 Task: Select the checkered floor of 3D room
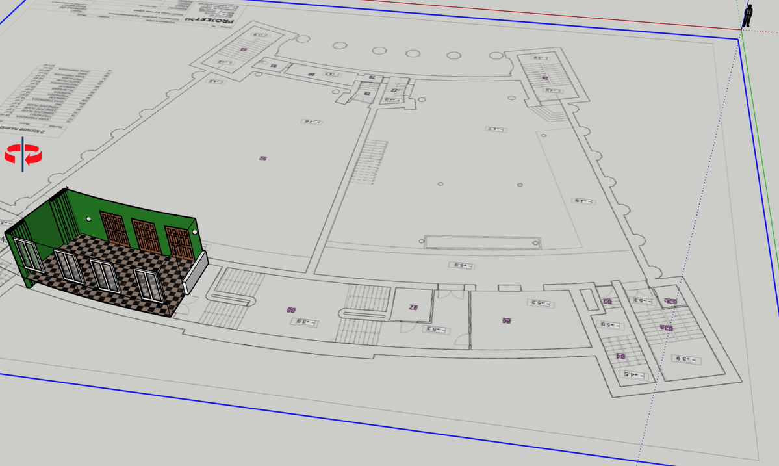(120, 273)
